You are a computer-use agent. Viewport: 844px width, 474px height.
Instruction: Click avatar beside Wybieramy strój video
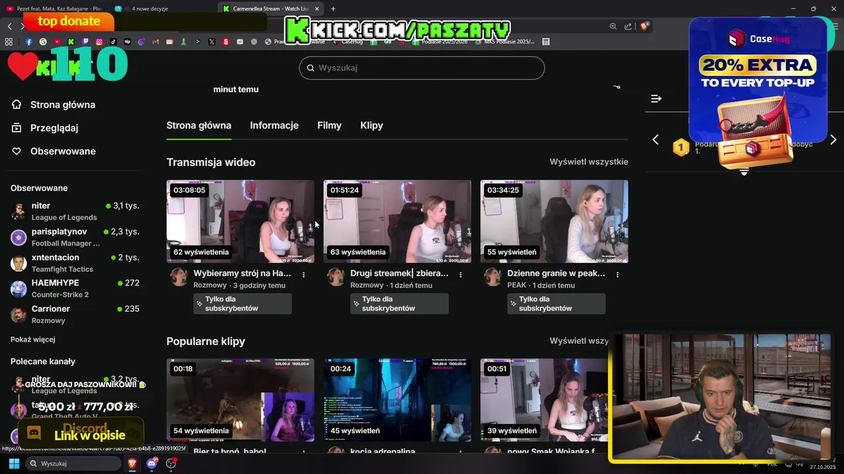click(179, 277)
